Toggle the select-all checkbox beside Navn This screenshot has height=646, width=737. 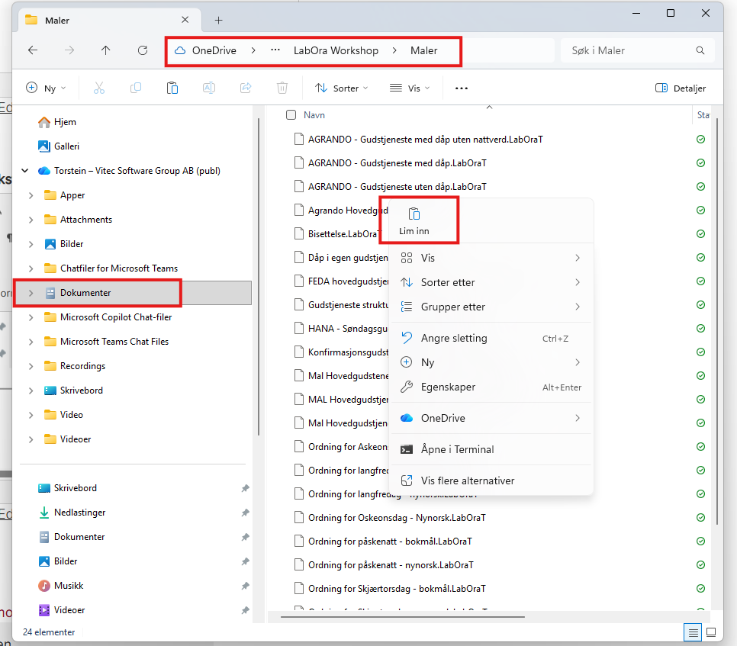[291, 115]
